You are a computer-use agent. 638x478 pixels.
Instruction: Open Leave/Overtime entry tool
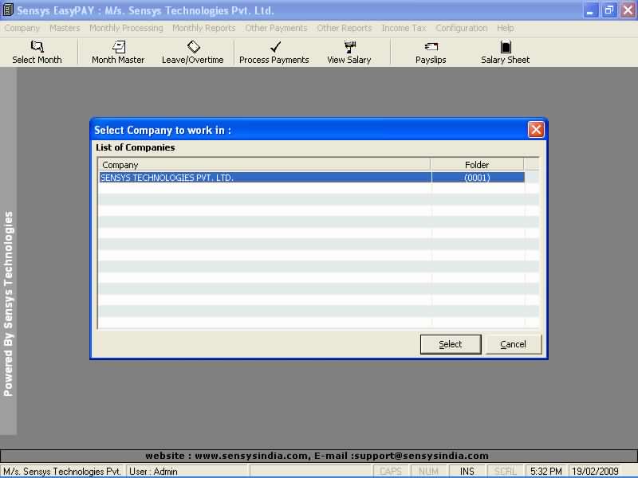click(193, 52)
